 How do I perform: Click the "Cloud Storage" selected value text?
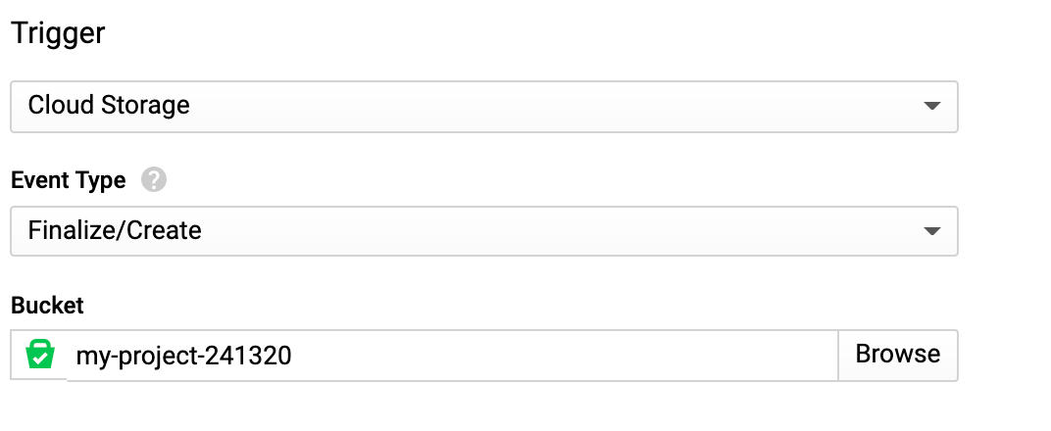(109, 106)
